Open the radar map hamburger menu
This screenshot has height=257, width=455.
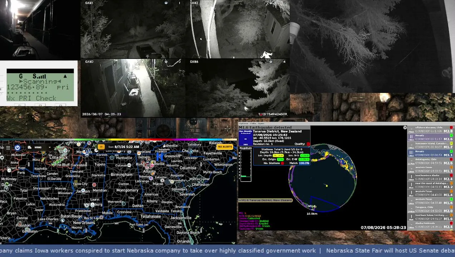tap(8, 147)
